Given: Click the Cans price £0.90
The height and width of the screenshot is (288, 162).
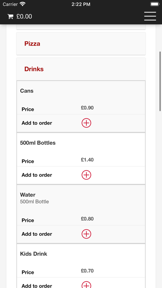Looking at the screenshot, I should tap(87, 108).
